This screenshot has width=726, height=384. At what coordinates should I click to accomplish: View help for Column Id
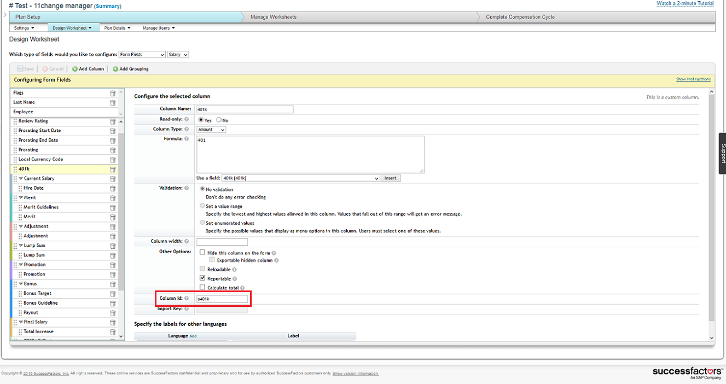pyautogui.click(x=187, y=299)
